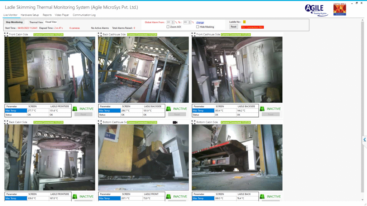Expand the Back Cabin Side camera icon

[x=6, y=122]
